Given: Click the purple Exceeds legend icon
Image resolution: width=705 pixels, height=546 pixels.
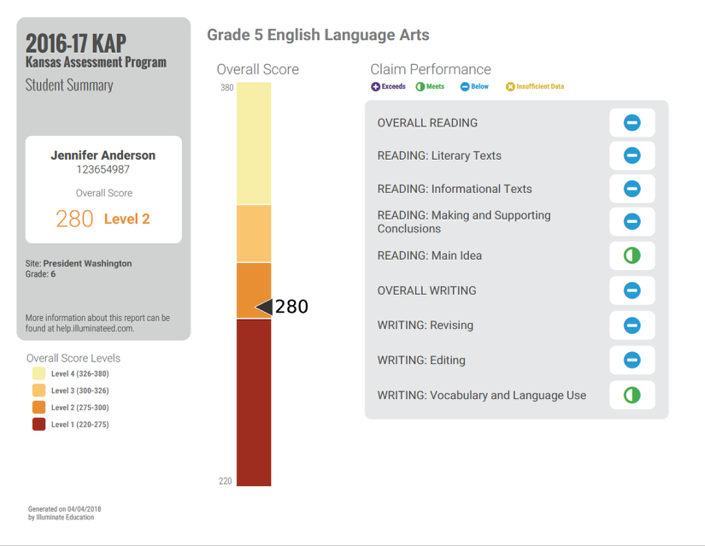Looking at the screenshot, I should click(375, 87).
